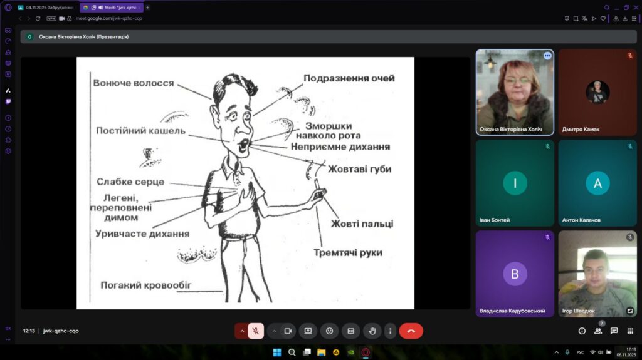The image size is (642, 360).
Task: Open the activities grid icon
Action: 630,331
